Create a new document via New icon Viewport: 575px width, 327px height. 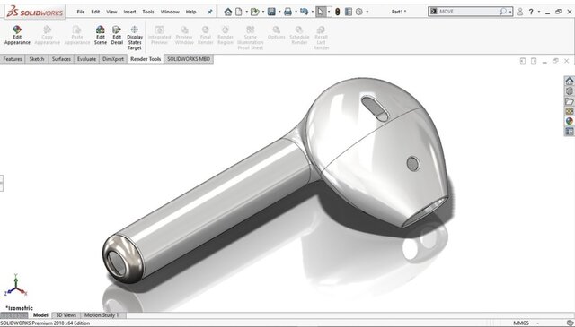click(239, 12)
